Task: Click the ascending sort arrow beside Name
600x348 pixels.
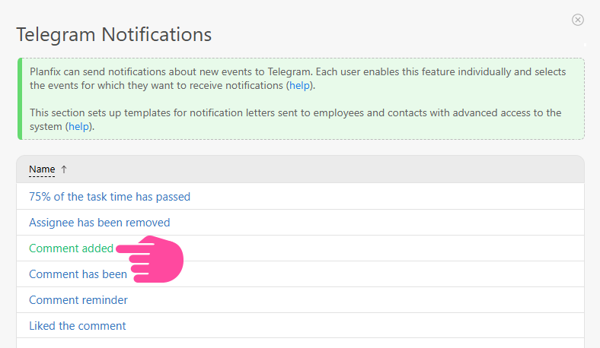Action: [x=64, y=169]
